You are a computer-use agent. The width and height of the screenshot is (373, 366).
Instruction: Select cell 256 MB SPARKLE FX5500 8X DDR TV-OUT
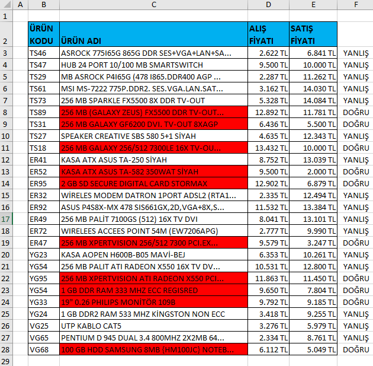[x=154, y=100]
